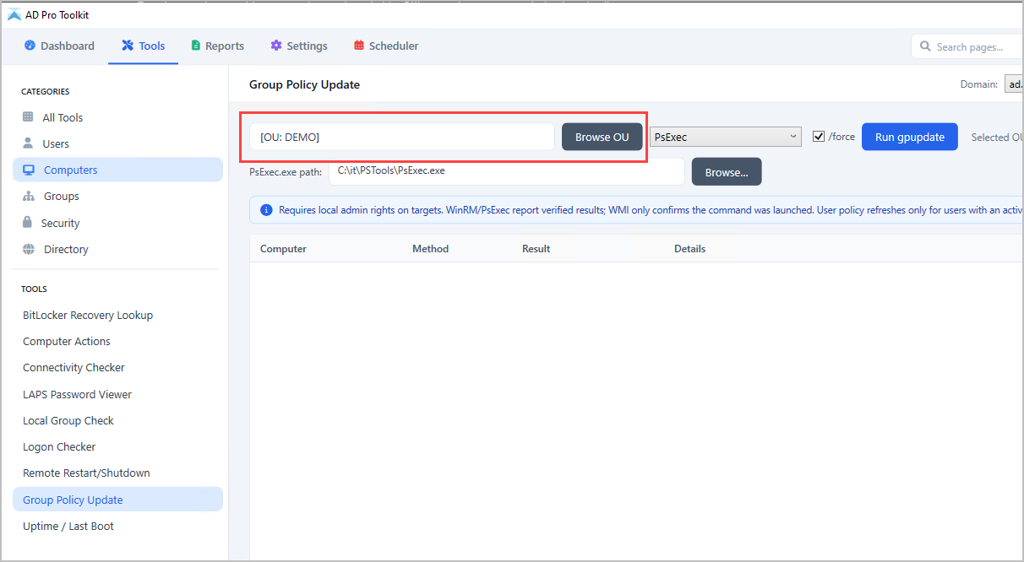Open the Local Group Check tool
Image resolution: width=1024 pixels, height=562 pixels.
point(117,420)
